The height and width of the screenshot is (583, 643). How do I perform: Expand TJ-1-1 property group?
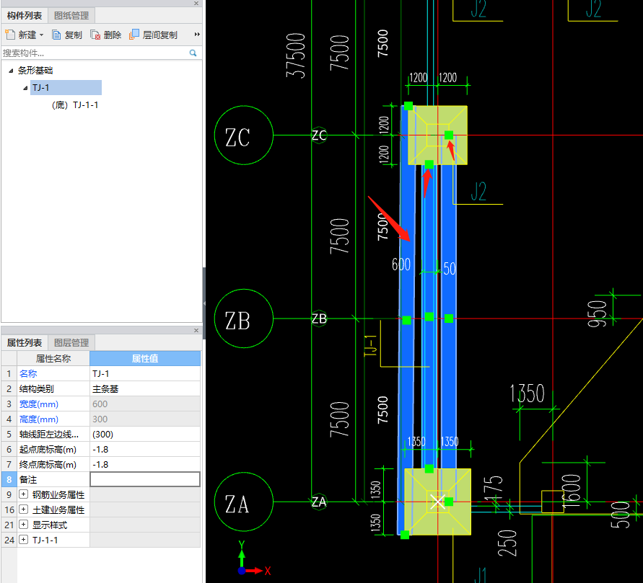24,540
